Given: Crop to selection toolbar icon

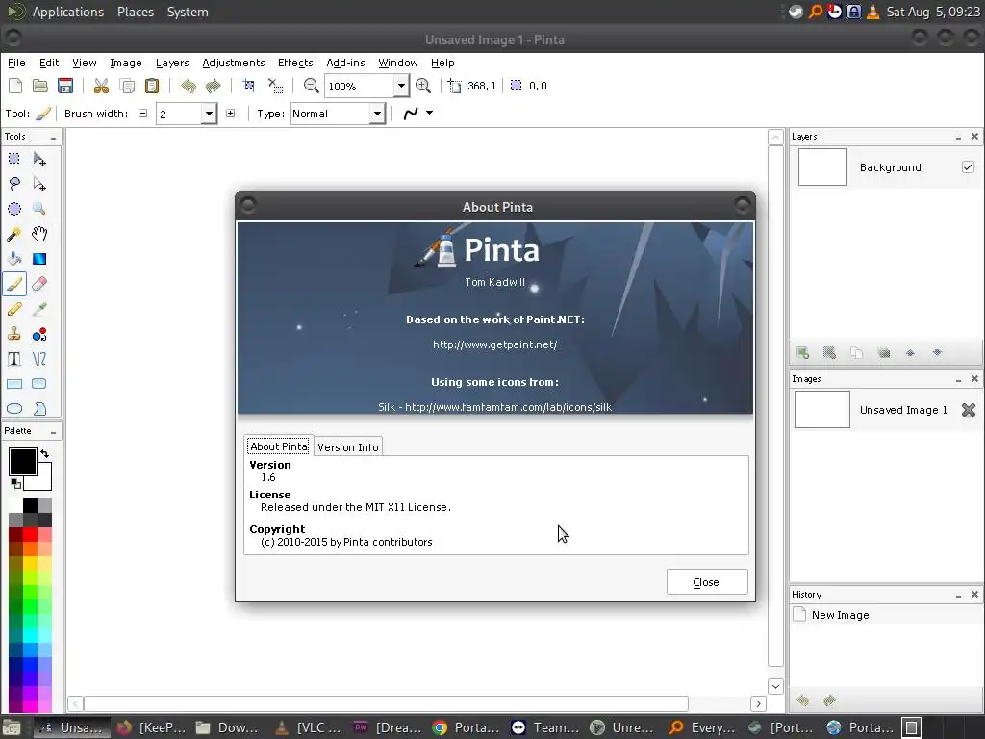Looking at the screenshot, I should [249, 86].
